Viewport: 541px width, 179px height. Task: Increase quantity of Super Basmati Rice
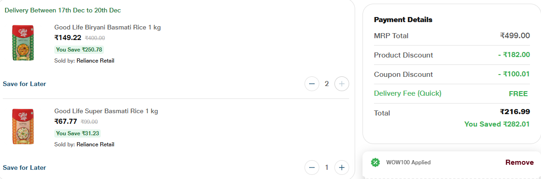pyautogui.click(x=341, y=167)
